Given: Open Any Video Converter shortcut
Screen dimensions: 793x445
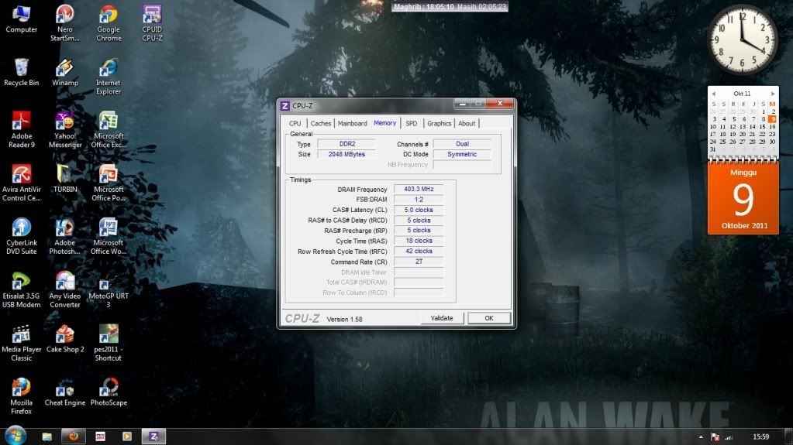Looking at the screenshot, I should 65,290.
